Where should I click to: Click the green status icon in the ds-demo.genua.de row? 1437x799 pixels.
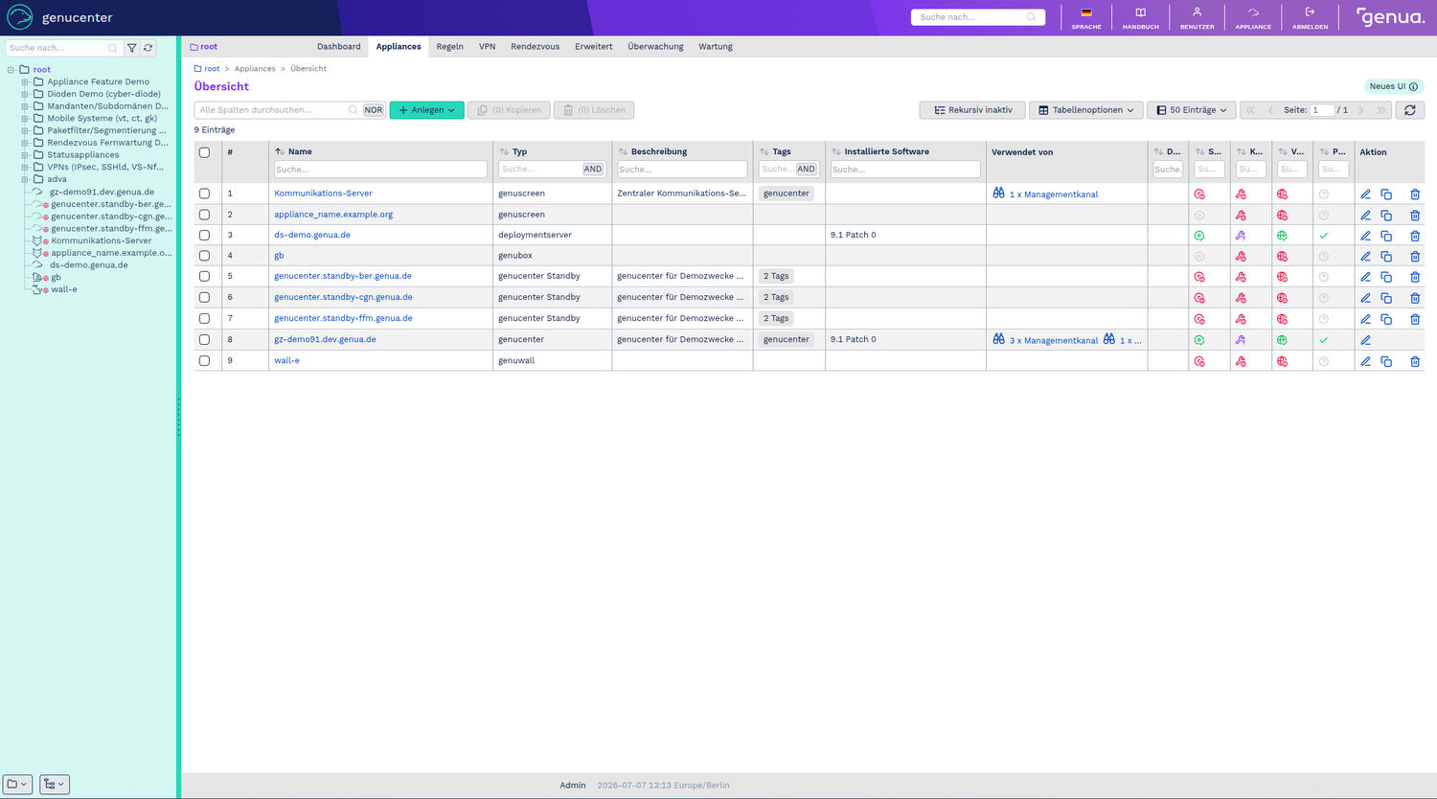[1199, 236]
